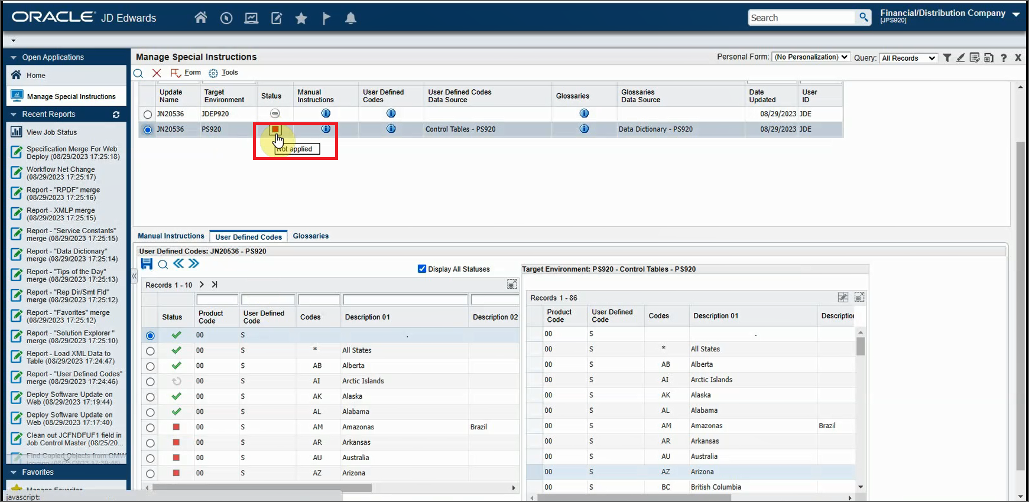Go to next records page arrow
Viewport: 1029px width, 502px height.
202,285
